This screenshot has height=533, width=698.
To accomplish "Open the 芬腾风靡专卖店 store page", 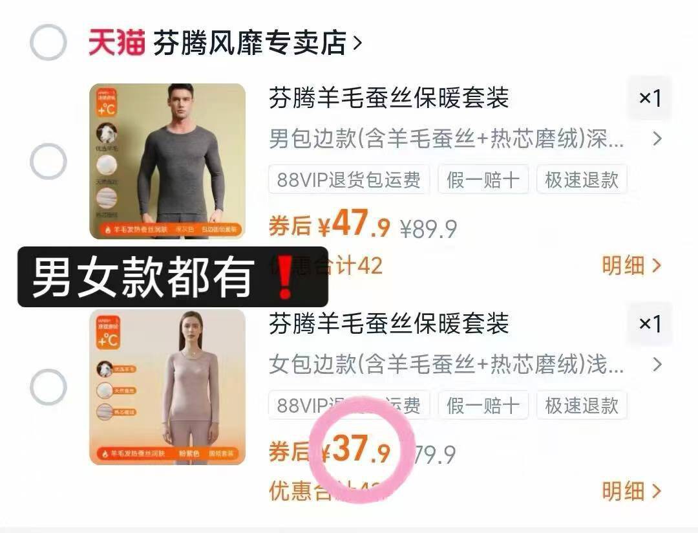I will click(249, 43).
